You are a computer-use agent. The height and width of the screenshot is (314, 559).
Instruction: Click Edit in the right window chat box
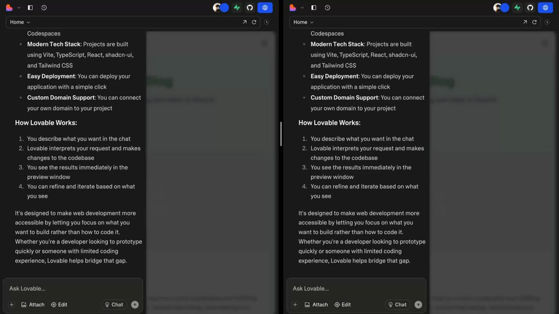coord(342,305)
